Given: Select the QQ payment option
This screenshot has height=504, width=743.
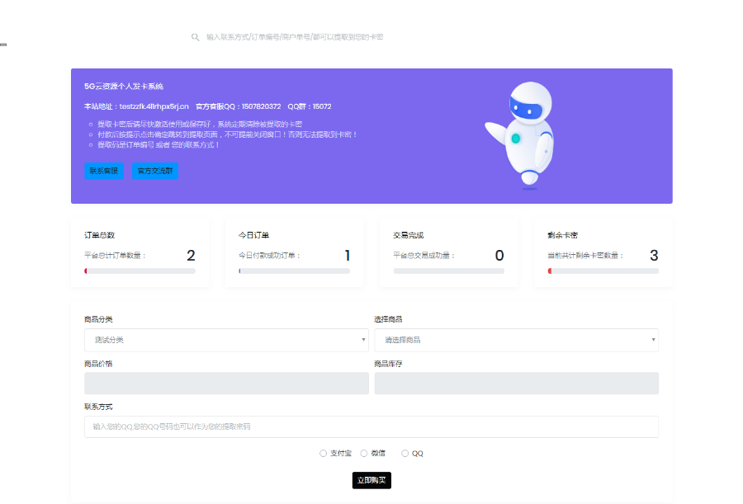Looking at the screenshot, I should (405, 453).
